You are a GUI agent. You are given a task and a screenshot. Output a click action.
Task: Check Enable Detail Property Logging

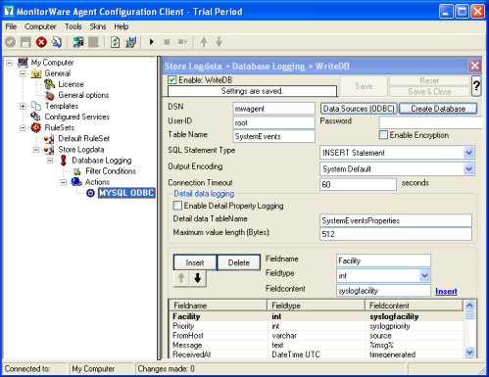pyautogui.click(x=177, y=206)
